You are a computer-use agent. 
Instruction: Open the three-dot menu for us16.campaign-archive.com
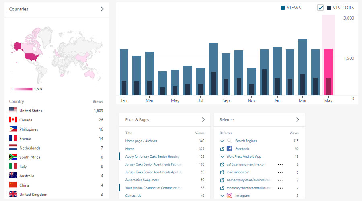click(x=280, y=164)
